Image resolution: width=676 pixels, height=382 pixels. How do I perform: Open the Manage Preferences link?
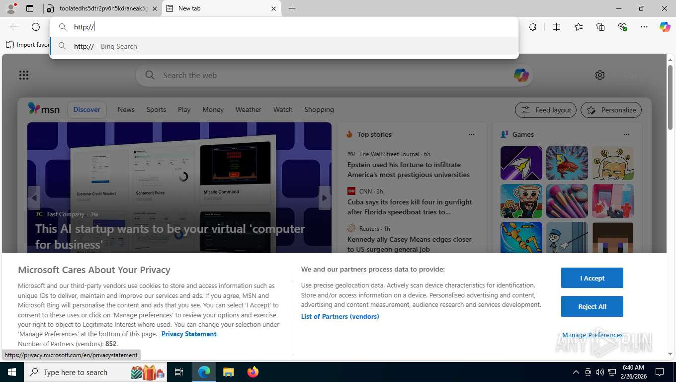592,335
